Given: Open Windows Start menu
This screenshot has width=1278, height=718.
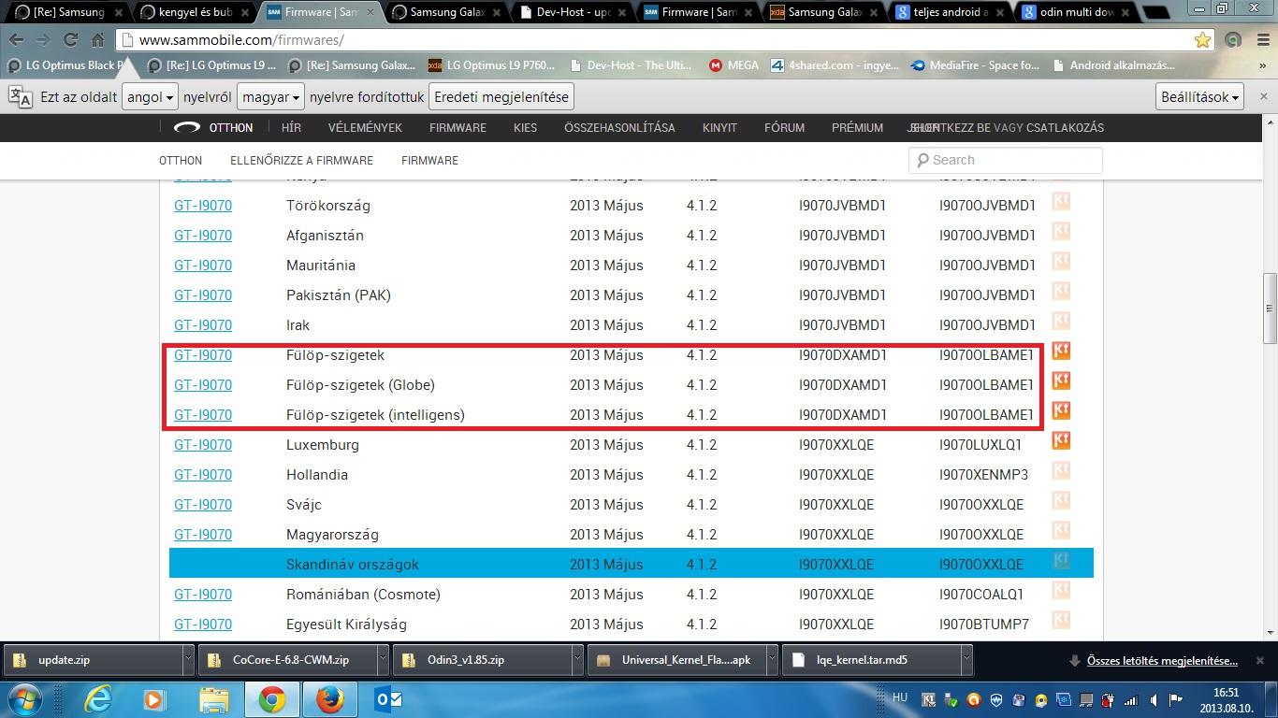Looking at the screenshot, I should click(x=23, y=699).
